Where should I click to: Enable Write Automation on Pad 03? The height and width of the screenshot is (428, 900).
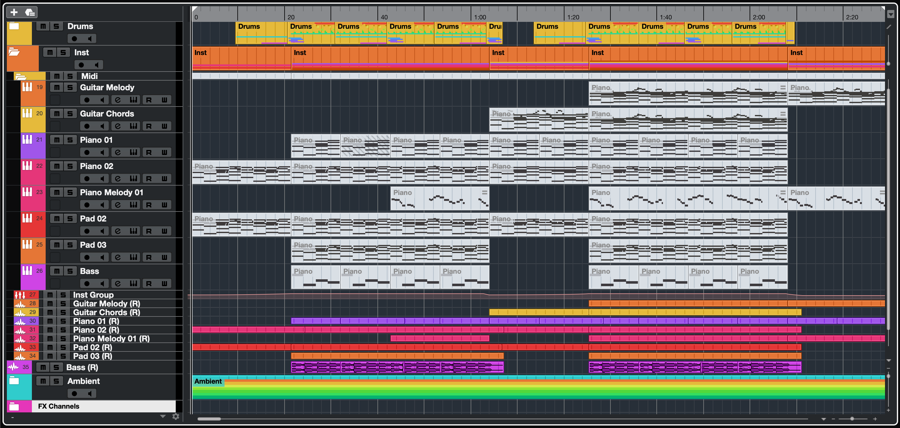pyautogui.click(x=164, y=257)
